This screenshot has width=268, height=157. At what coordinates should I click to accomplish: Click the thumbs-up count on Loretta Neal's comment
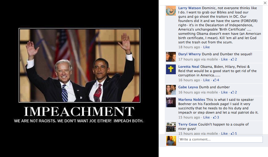point(218,80)
